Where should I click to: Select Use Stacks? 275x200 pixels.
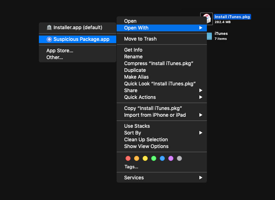[162, 126]
